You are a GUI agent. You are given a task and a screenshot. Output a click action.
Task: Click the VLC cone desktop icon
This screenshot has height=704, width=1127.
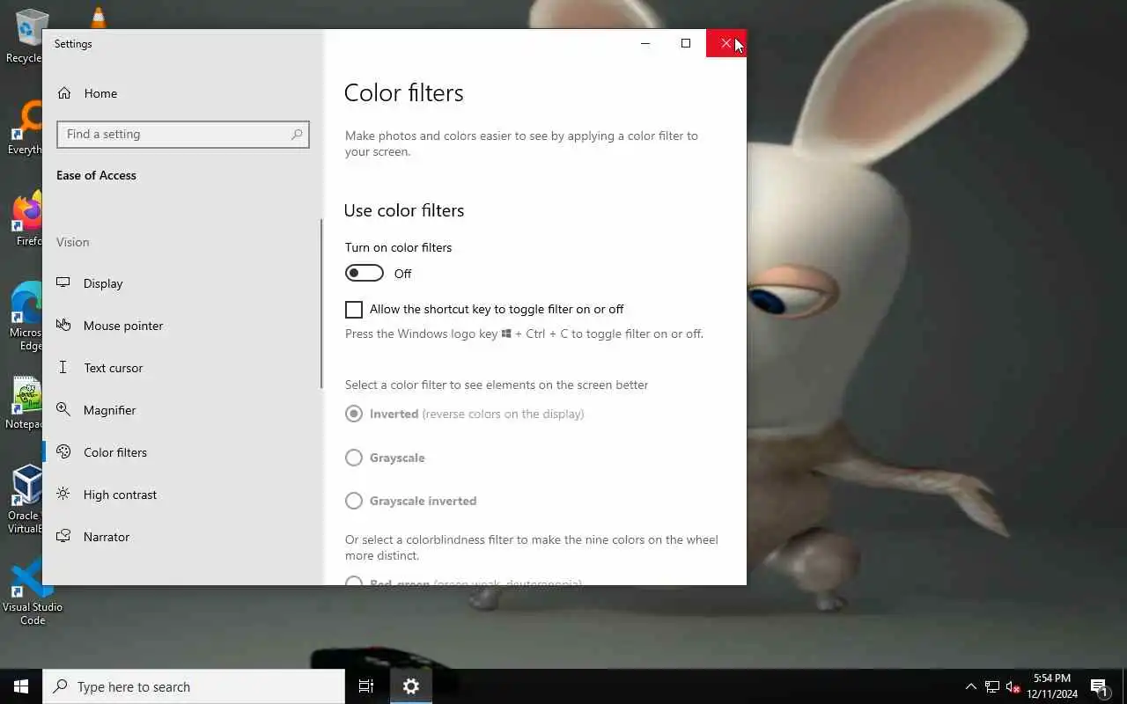click(99, 18)
